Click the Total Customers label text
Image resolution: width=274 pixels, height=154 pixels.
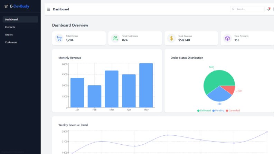[x=130, y=36]
